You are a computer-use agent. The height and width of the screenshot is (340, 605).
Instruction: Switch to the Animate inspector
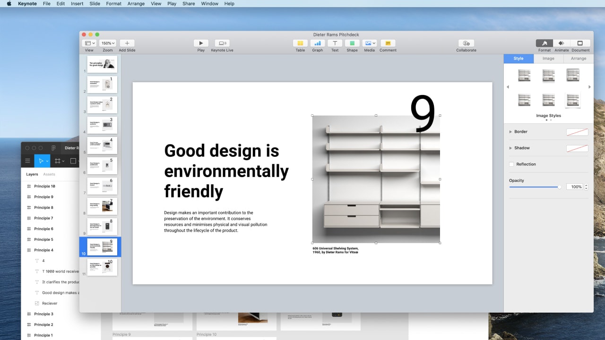[x=562, y=45]
